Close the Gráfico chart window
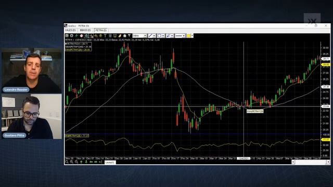333x187 pixels. [x=326, y=25]
